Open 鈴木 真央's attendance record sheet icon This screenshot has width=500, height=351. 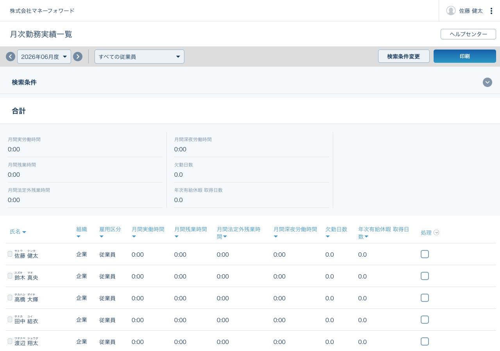coord(10,276)
